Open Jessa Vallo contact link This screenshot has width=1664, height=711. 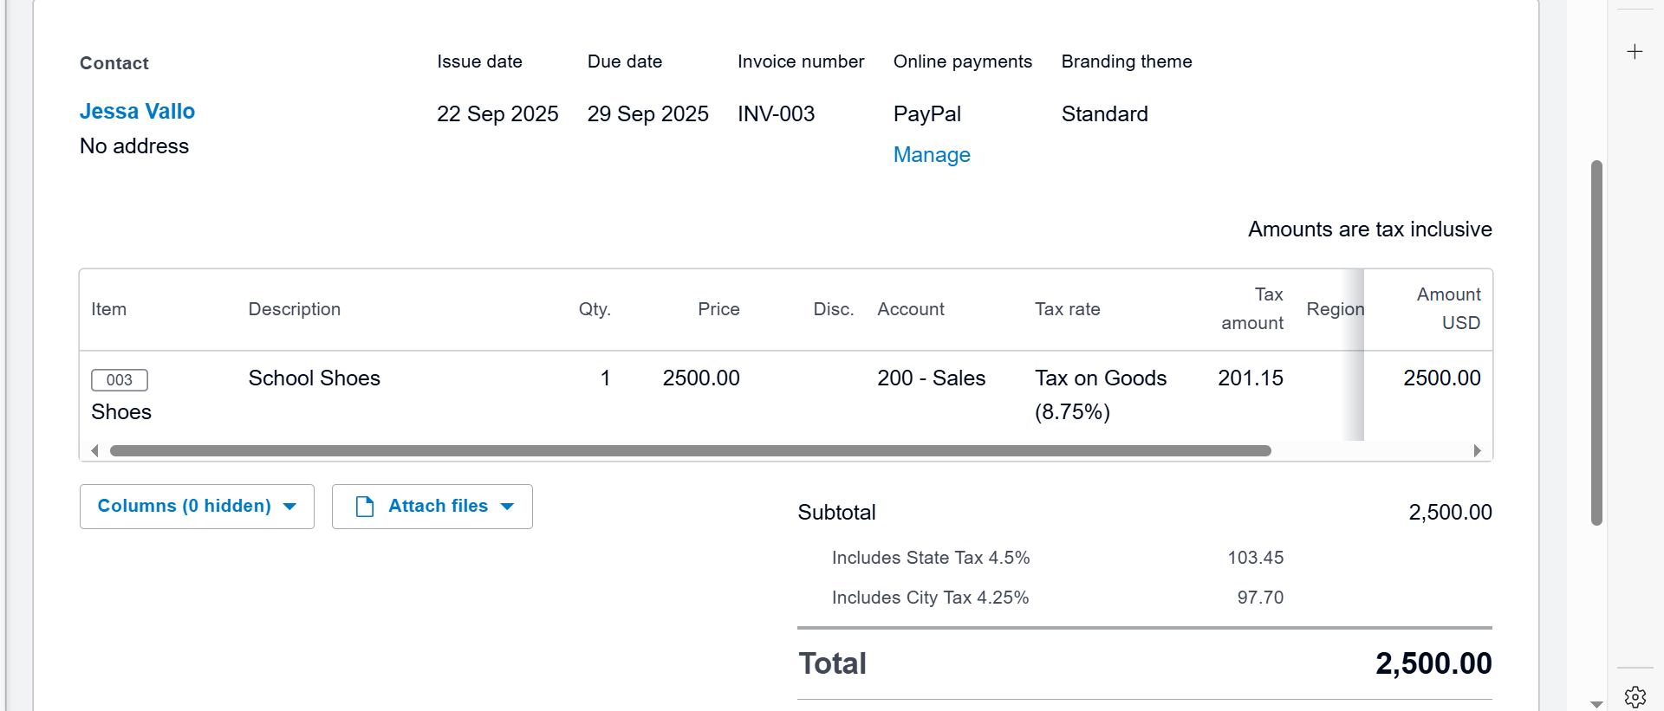tap(137, 112)
